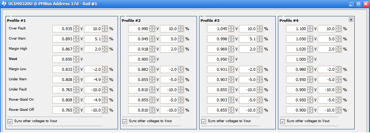Click the Profile #3 Margin Low 0.931 spinner arrows
Screen dimensions: 370x133
[x=231, y=69]
